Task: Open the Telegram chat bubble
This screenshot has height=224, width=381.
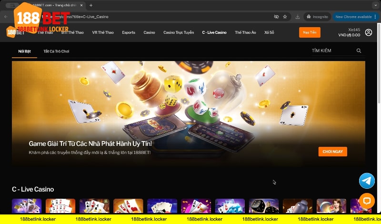Action: (367, 181)
